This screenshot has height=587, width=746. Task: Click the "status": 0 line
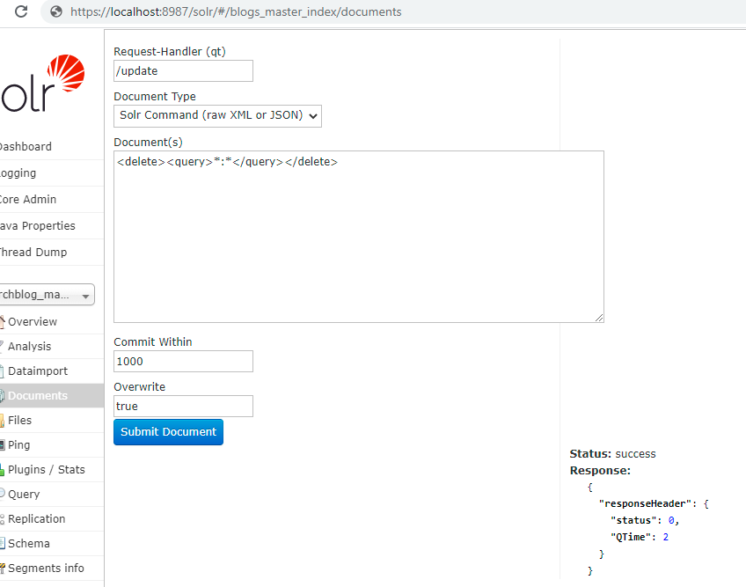tap(645, 520)
